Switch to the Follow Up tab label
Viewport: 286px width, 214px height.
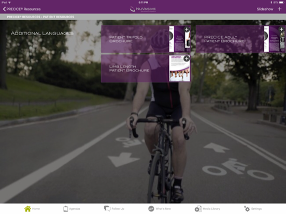118,209
